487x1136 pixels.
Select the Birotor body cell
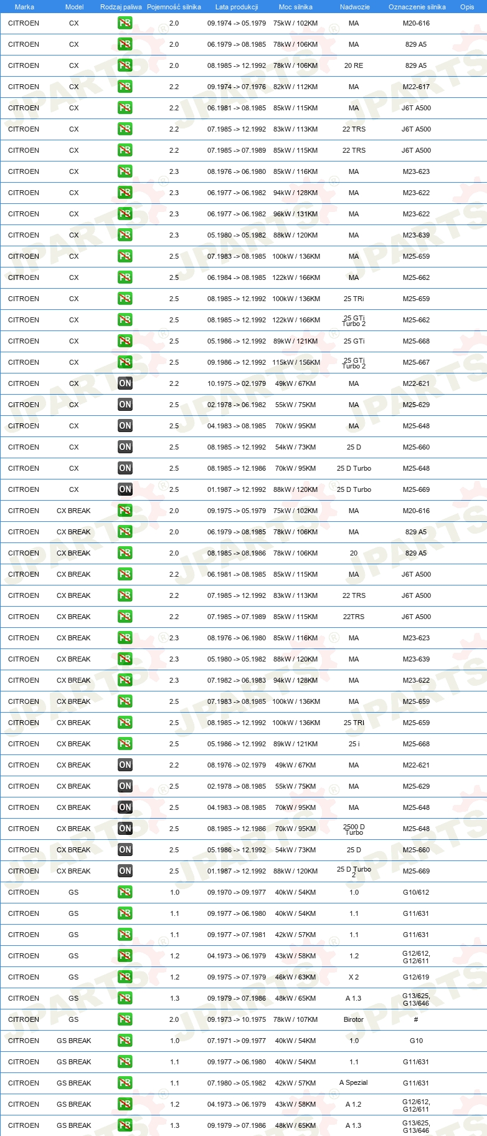click(x=354, y=1019)
